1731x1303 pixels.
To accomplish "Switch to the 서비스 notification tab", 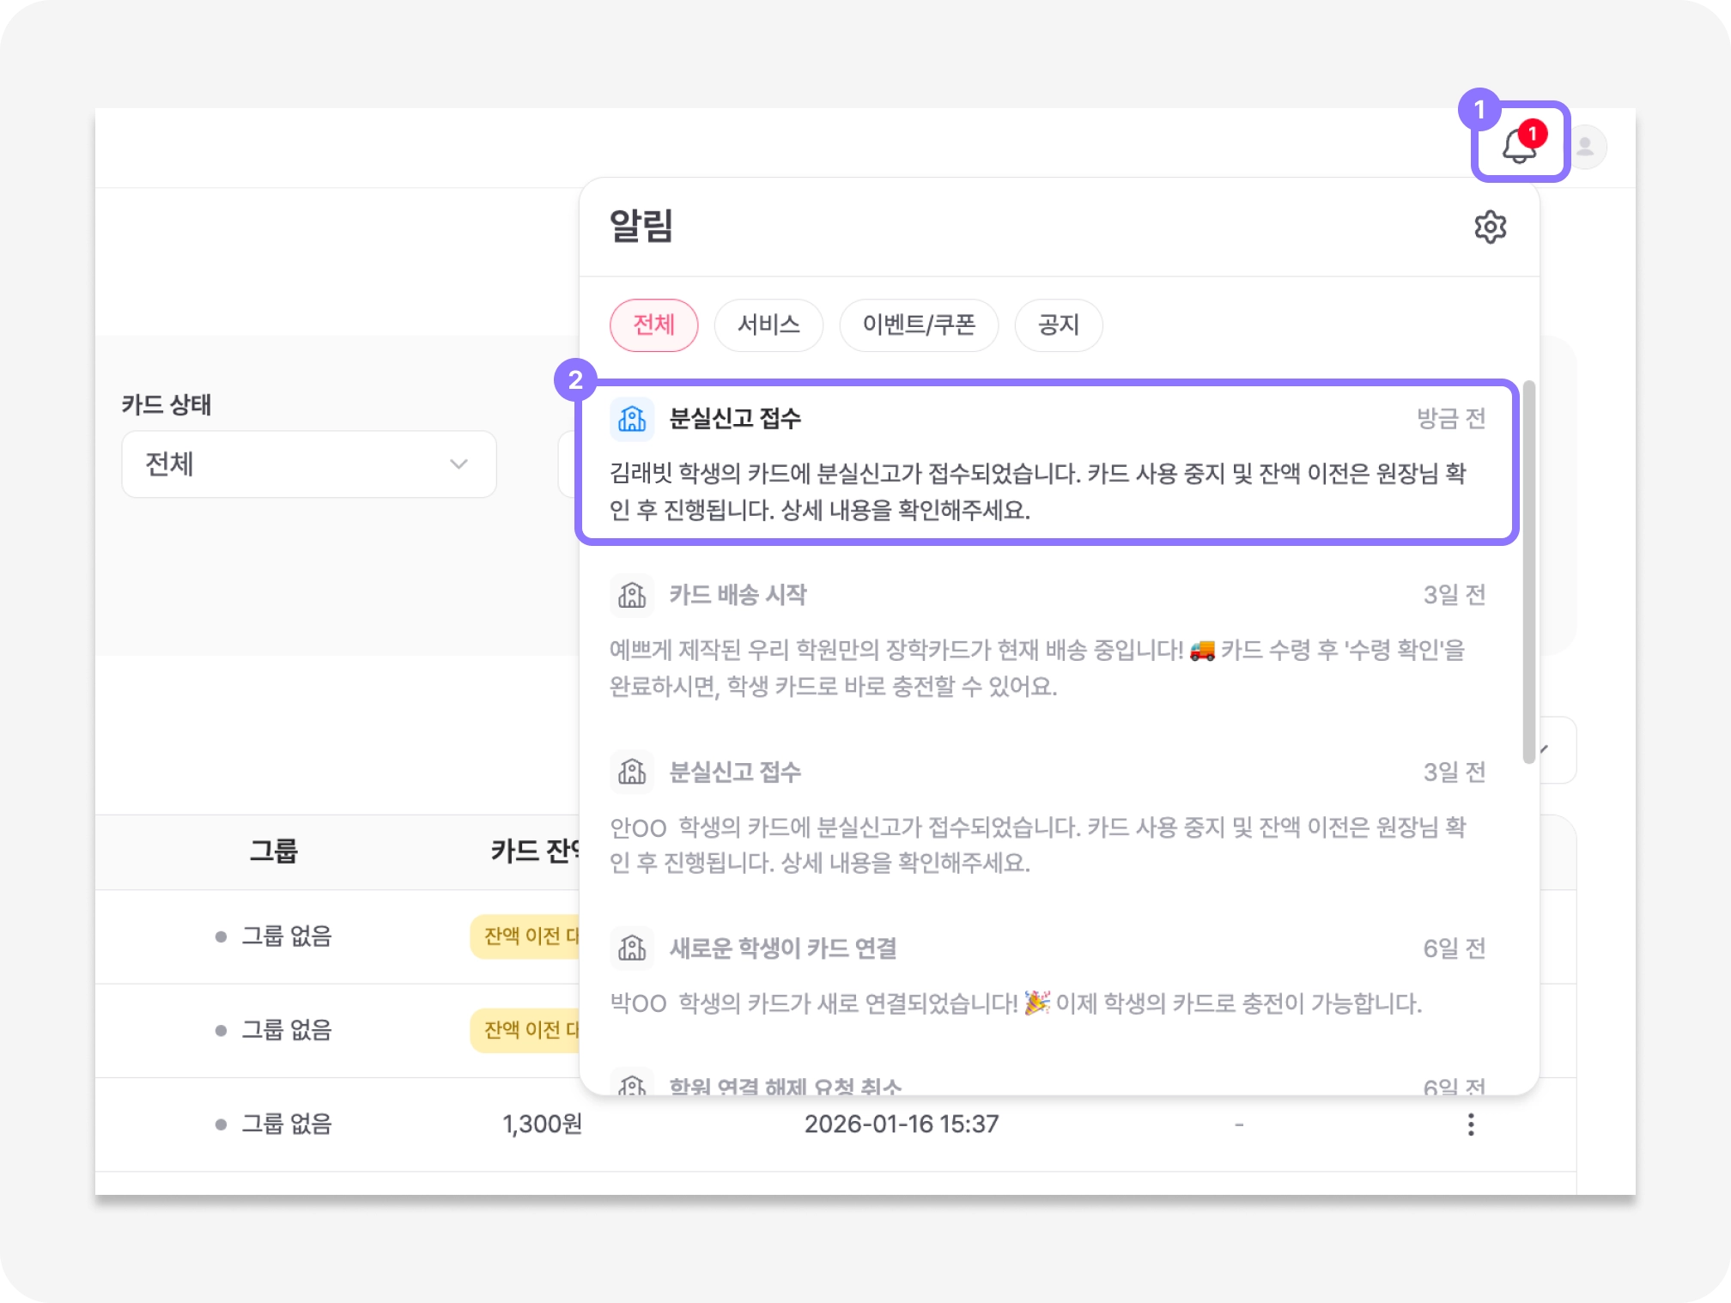I will pyautogui.click(x=768, y=325).
